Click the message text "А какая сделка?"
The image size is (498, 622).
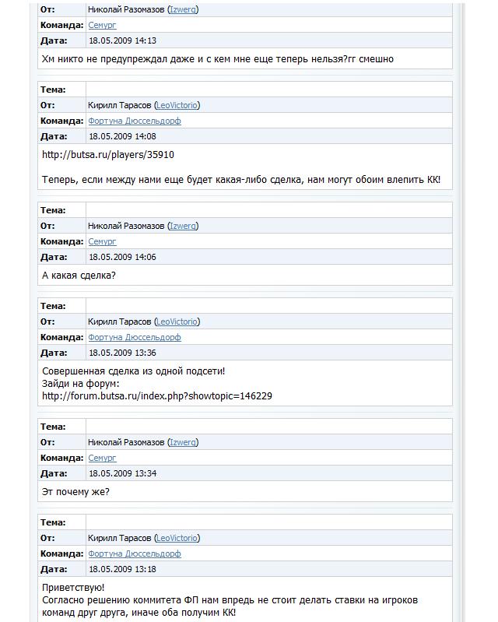pyautogui.click(x=79, y=275)
